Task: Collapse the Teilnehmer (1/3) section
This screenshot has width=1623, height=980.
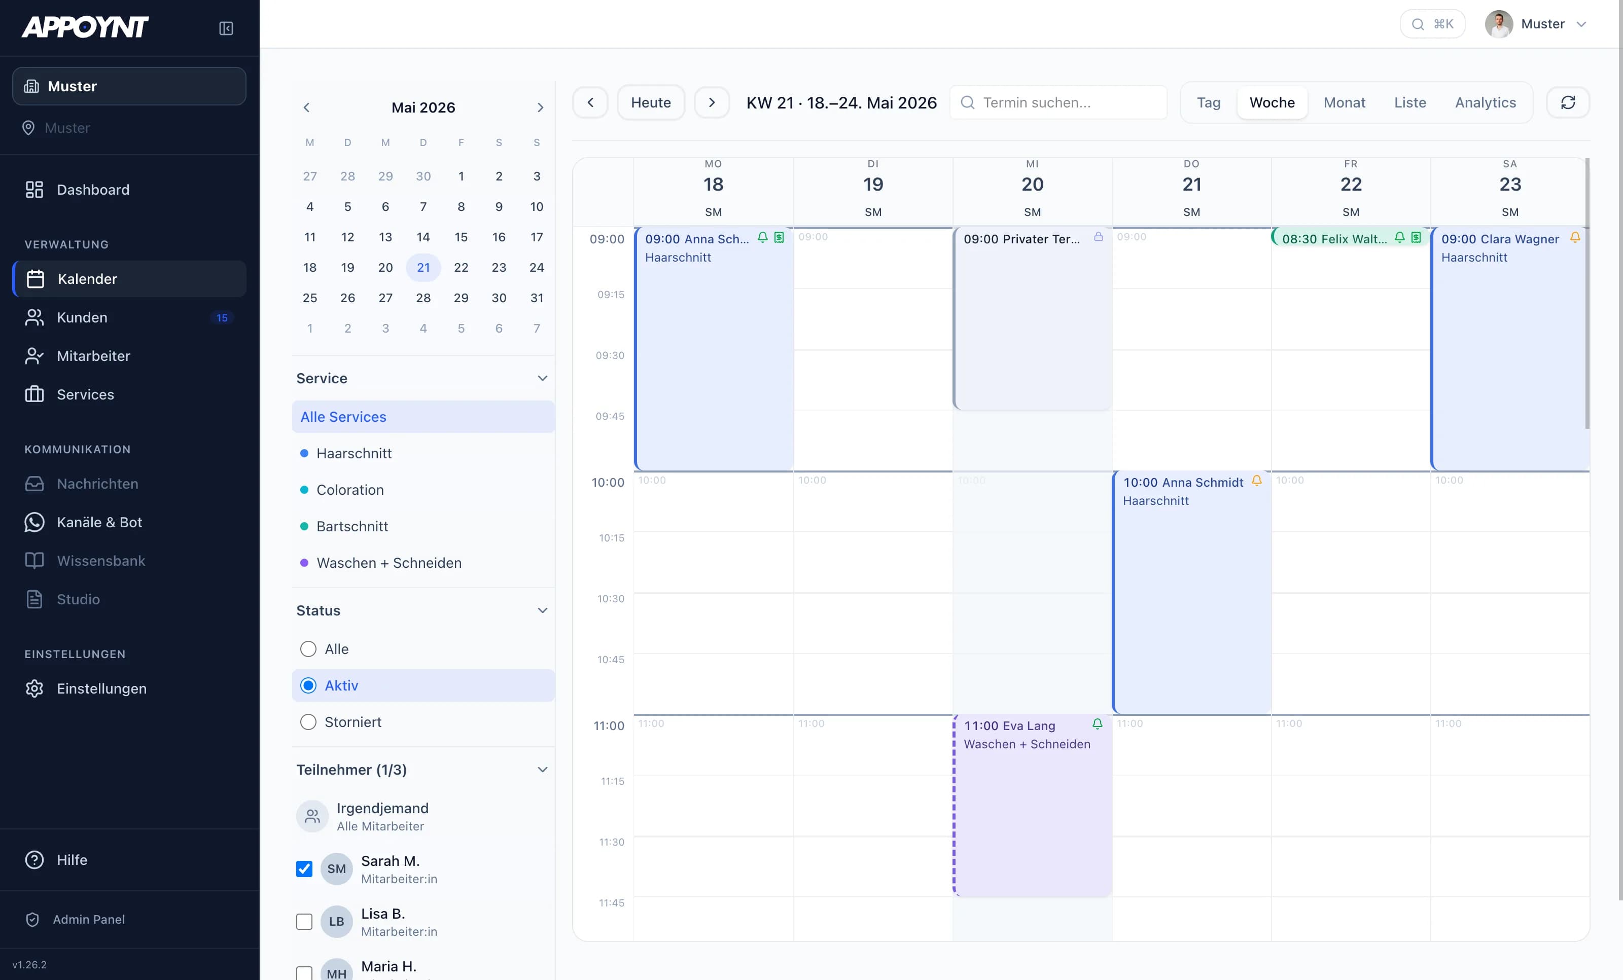Action: pos(542,769)
